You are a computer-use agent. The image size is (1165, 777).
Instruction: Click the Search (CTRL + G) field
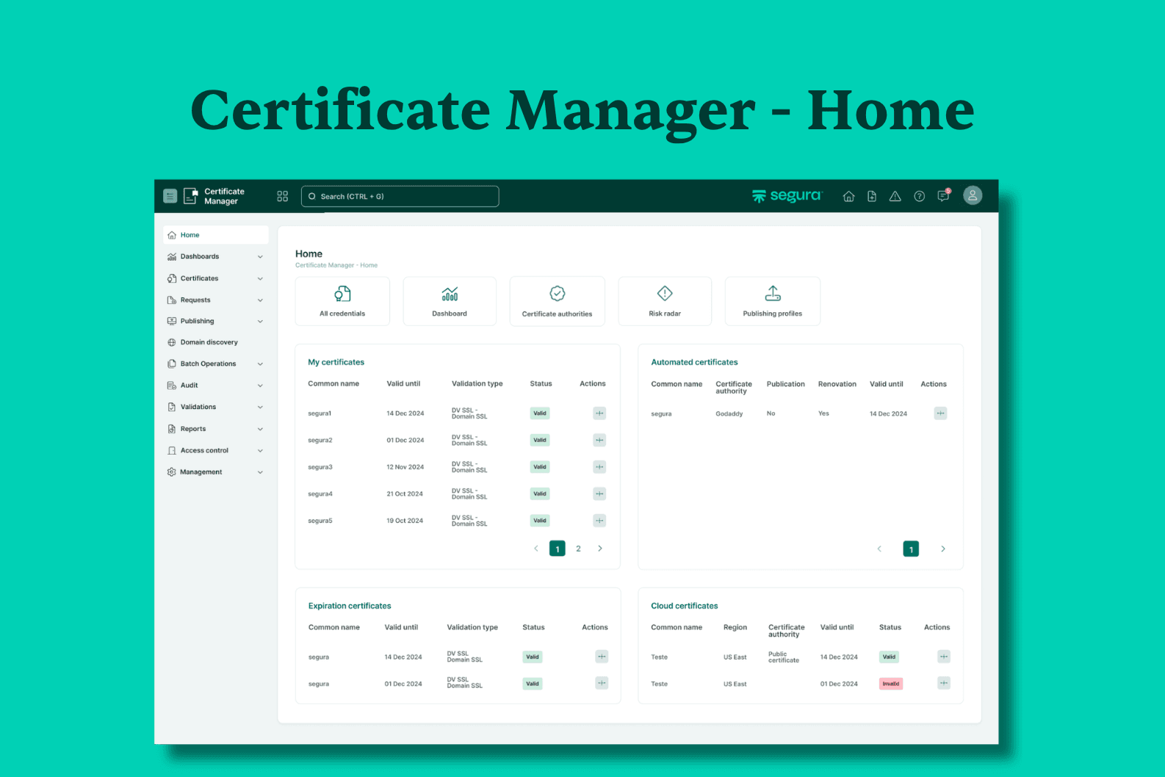pos(400,196)
